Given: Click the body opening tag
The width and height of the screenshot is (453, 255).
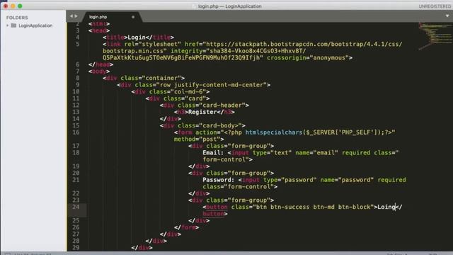Looking at the screenshot, I should [x=99, y=71].
